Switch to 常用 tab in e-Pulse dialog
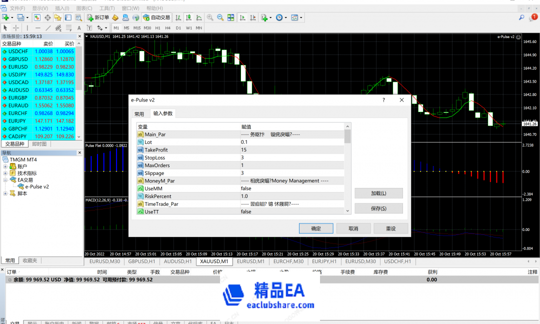Screen dimensions: 540x324 pyautogui.click(x=139, y=114)
